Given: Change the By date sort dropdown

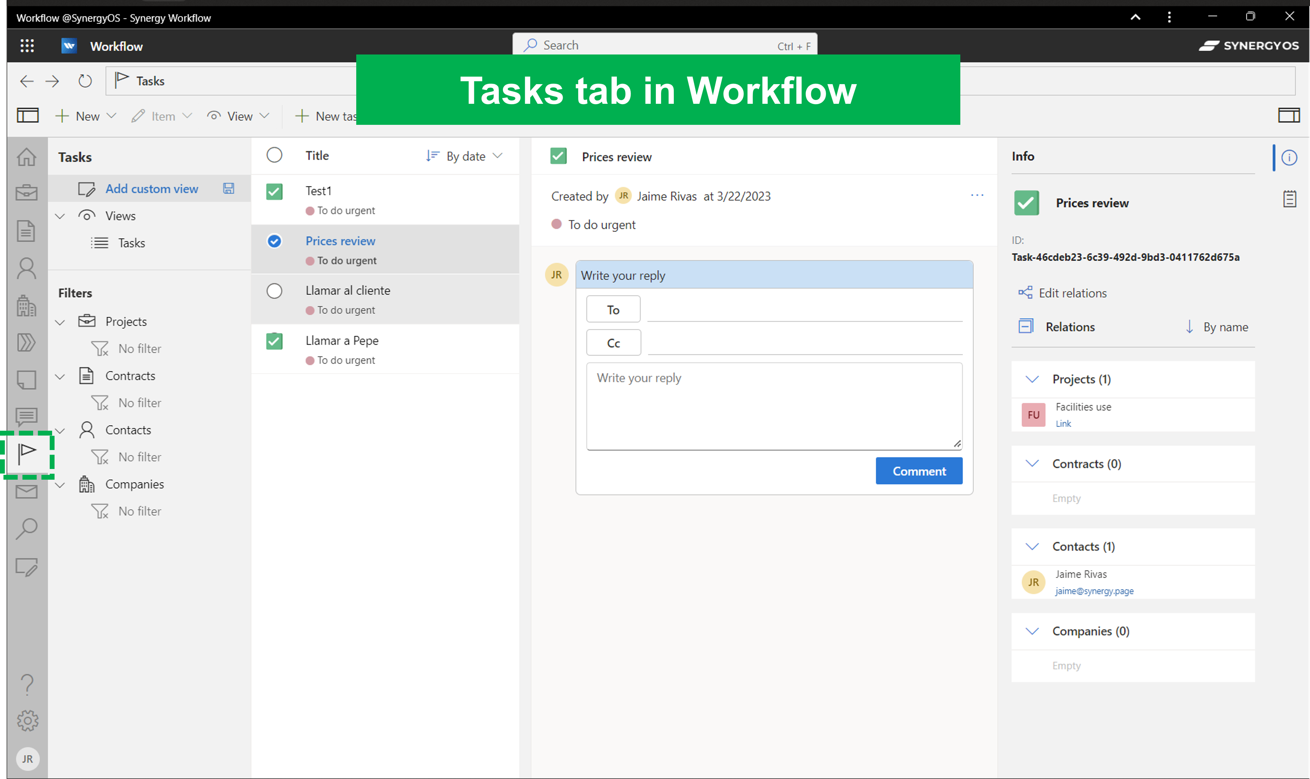Looking at the screenshot, I should (465, 156).
